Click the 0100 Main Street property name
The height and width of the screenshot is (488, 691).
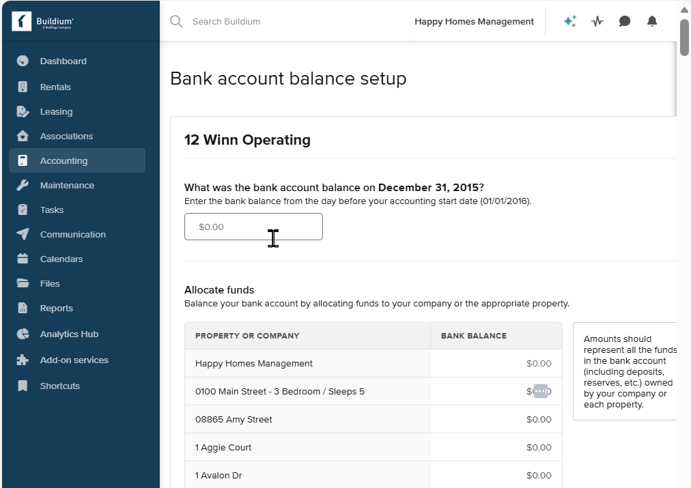click(x=280, y=391)
